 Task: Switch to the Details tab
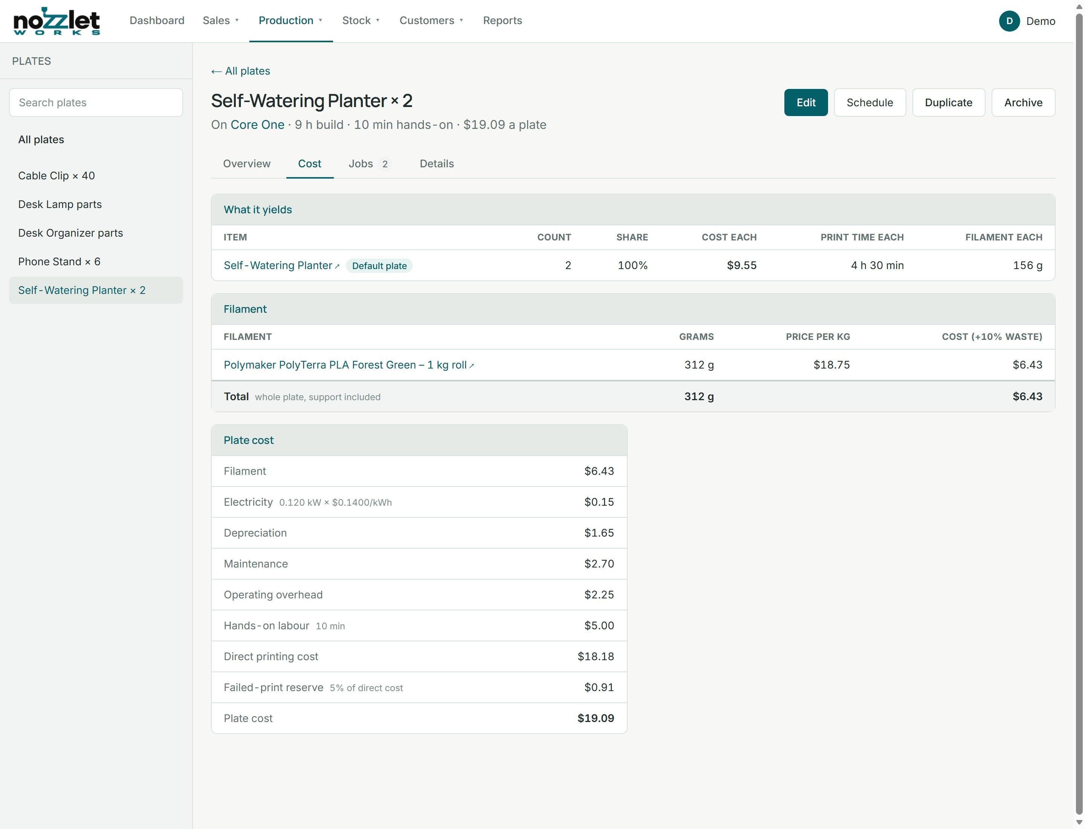pyautogui.click(x=437, y=164)
